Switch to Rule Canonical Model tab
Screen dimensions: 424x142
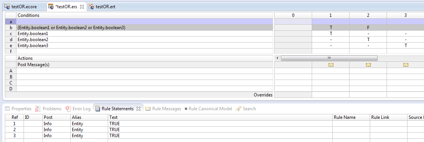208,108
